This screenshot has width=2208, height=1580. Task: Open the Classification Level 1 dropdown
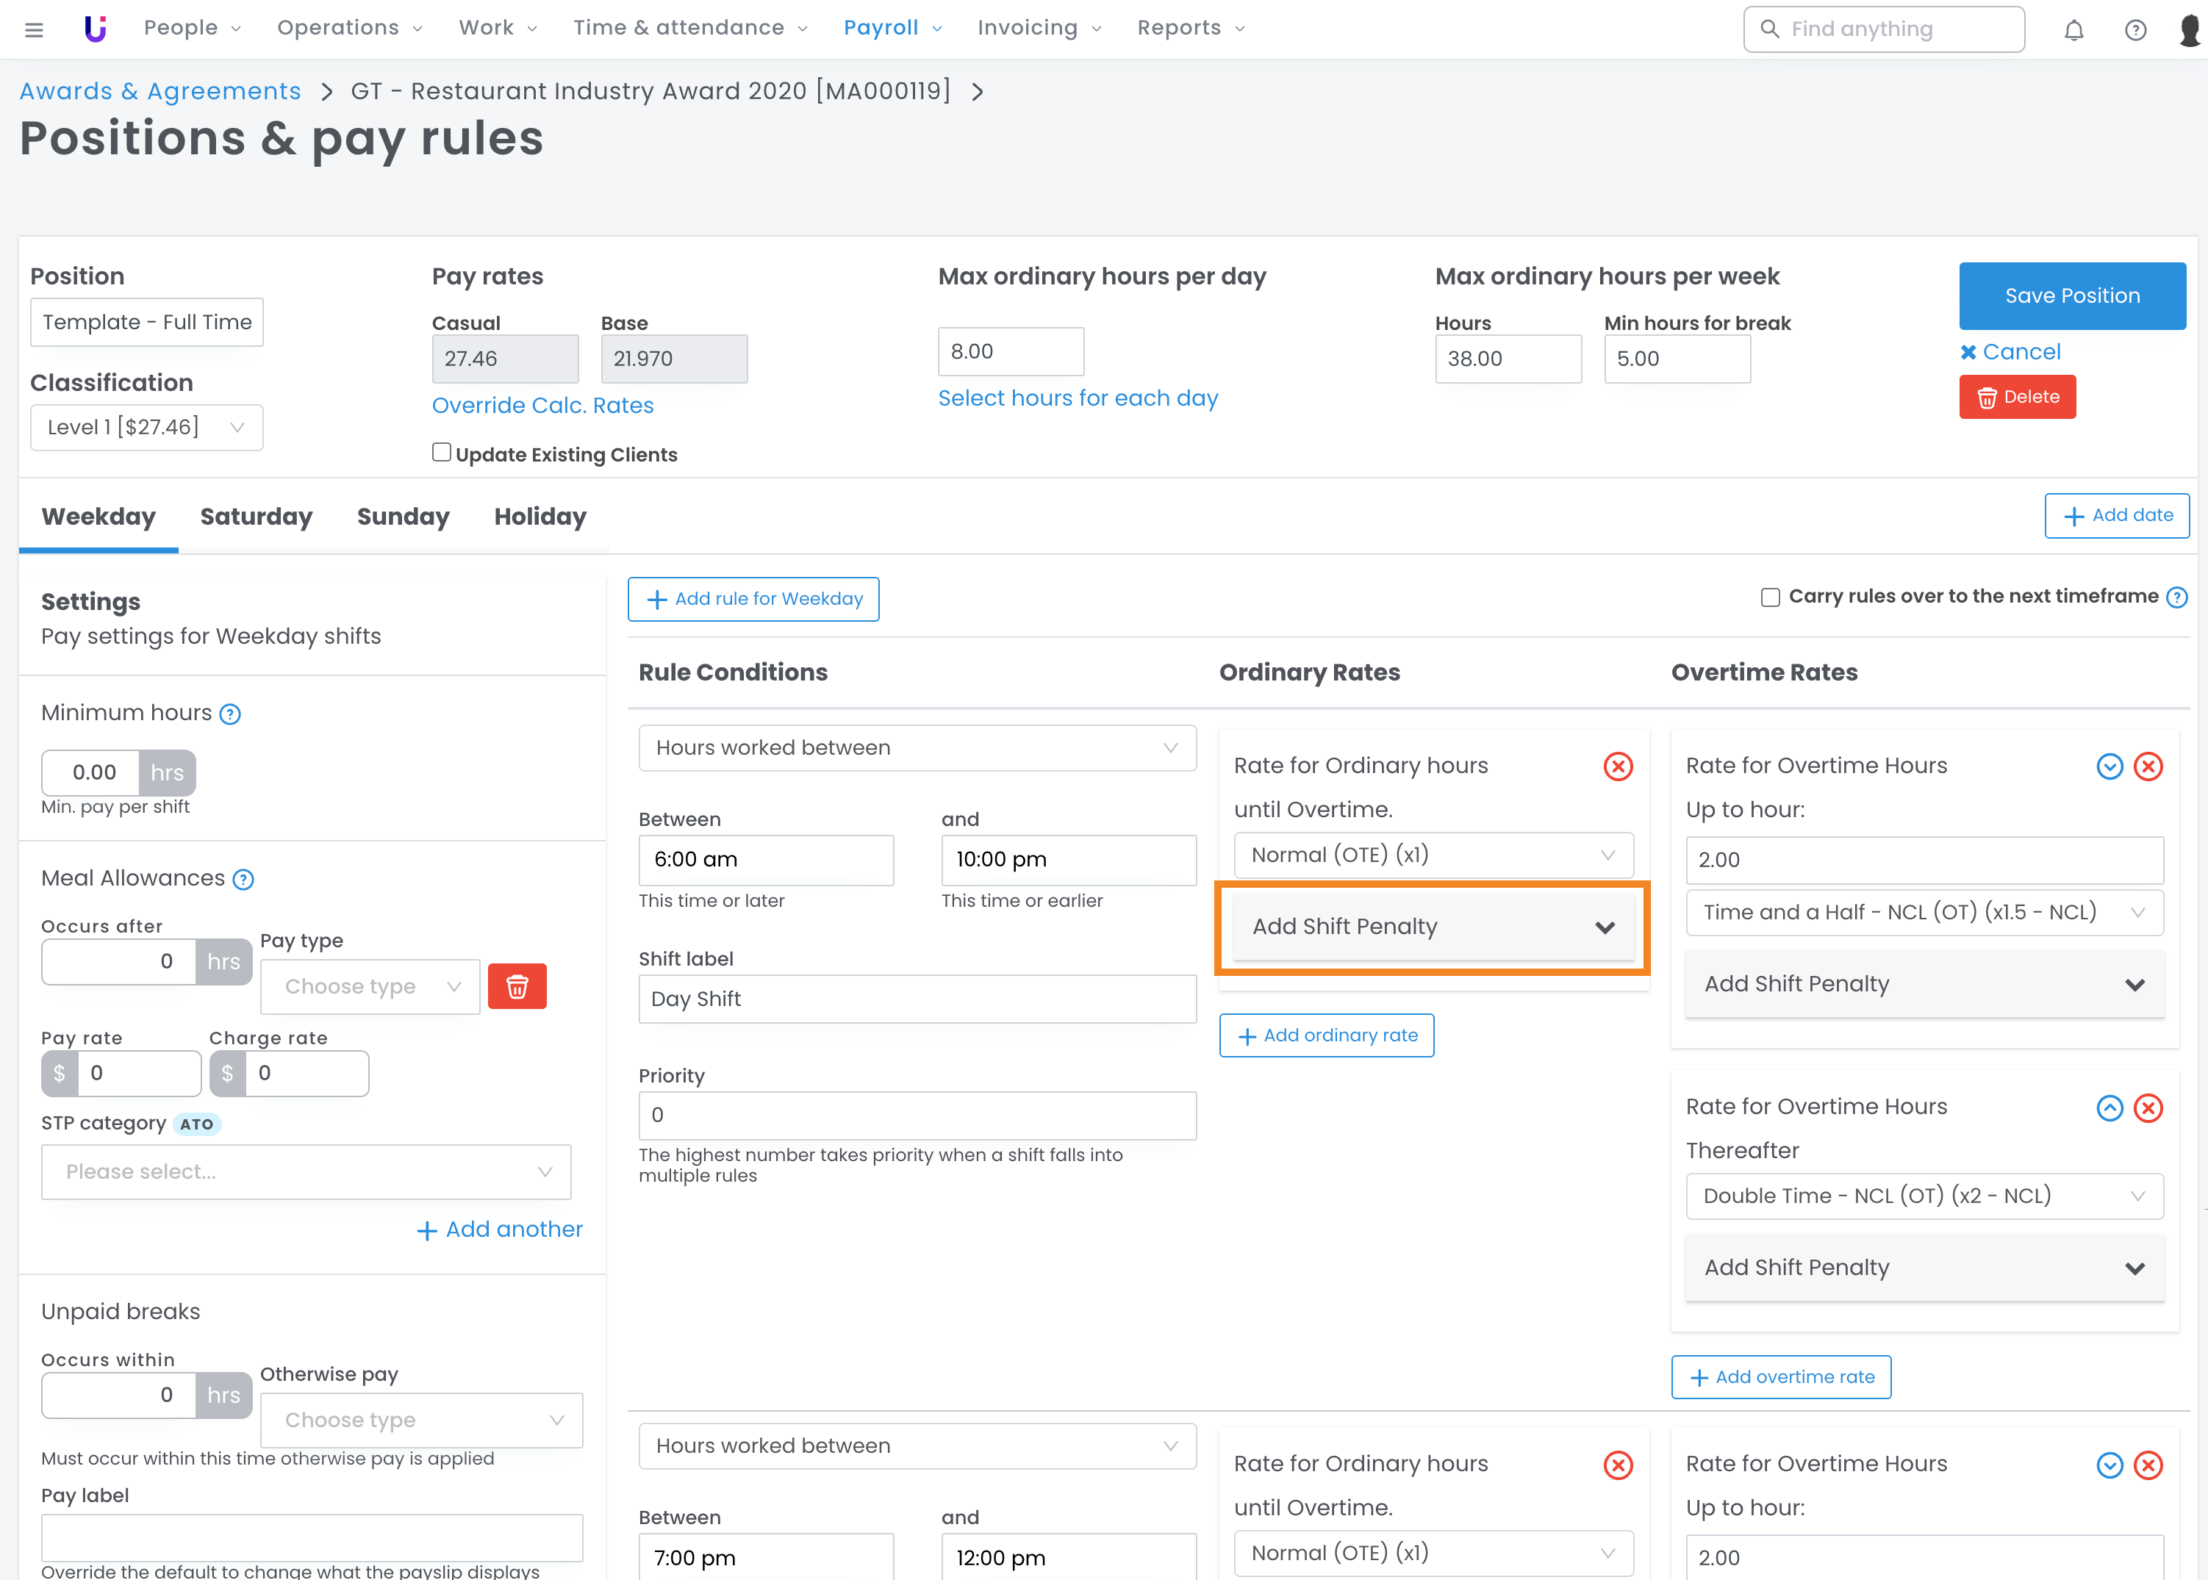146,427
